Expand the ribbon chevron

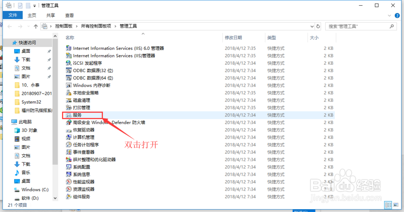point(389,16)
